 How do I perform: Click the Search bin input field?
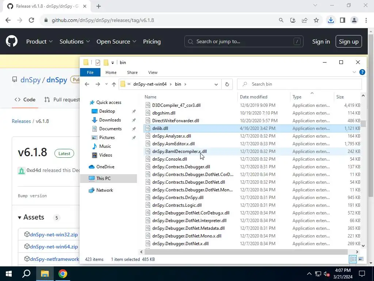299,84
